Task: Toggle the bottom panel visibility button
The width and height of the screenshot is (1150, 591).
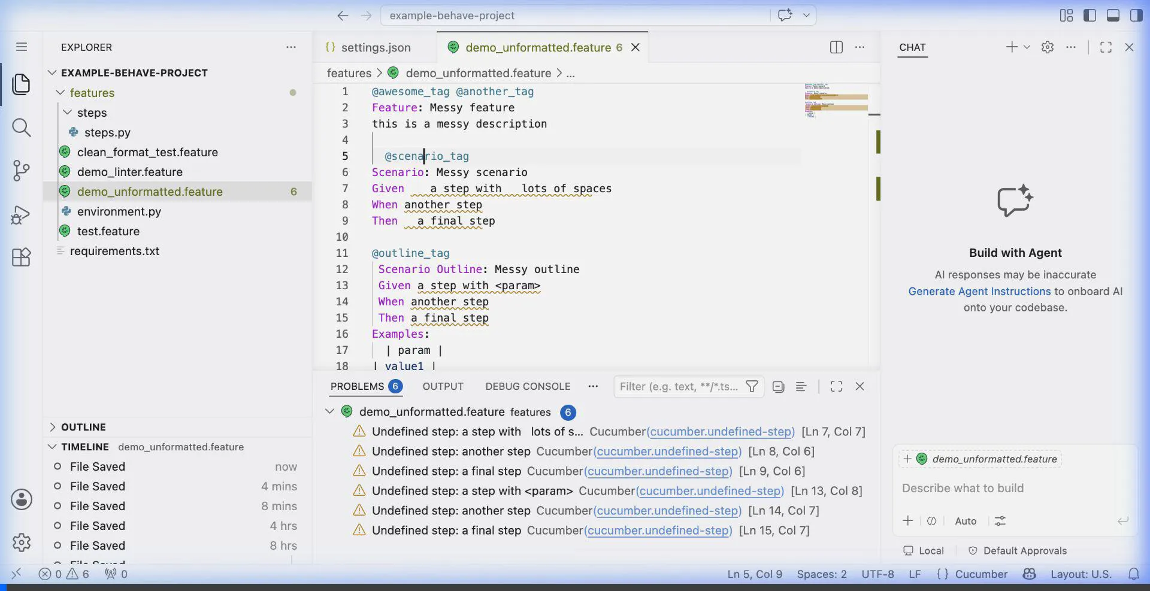Action: (x=1113, y=16)
